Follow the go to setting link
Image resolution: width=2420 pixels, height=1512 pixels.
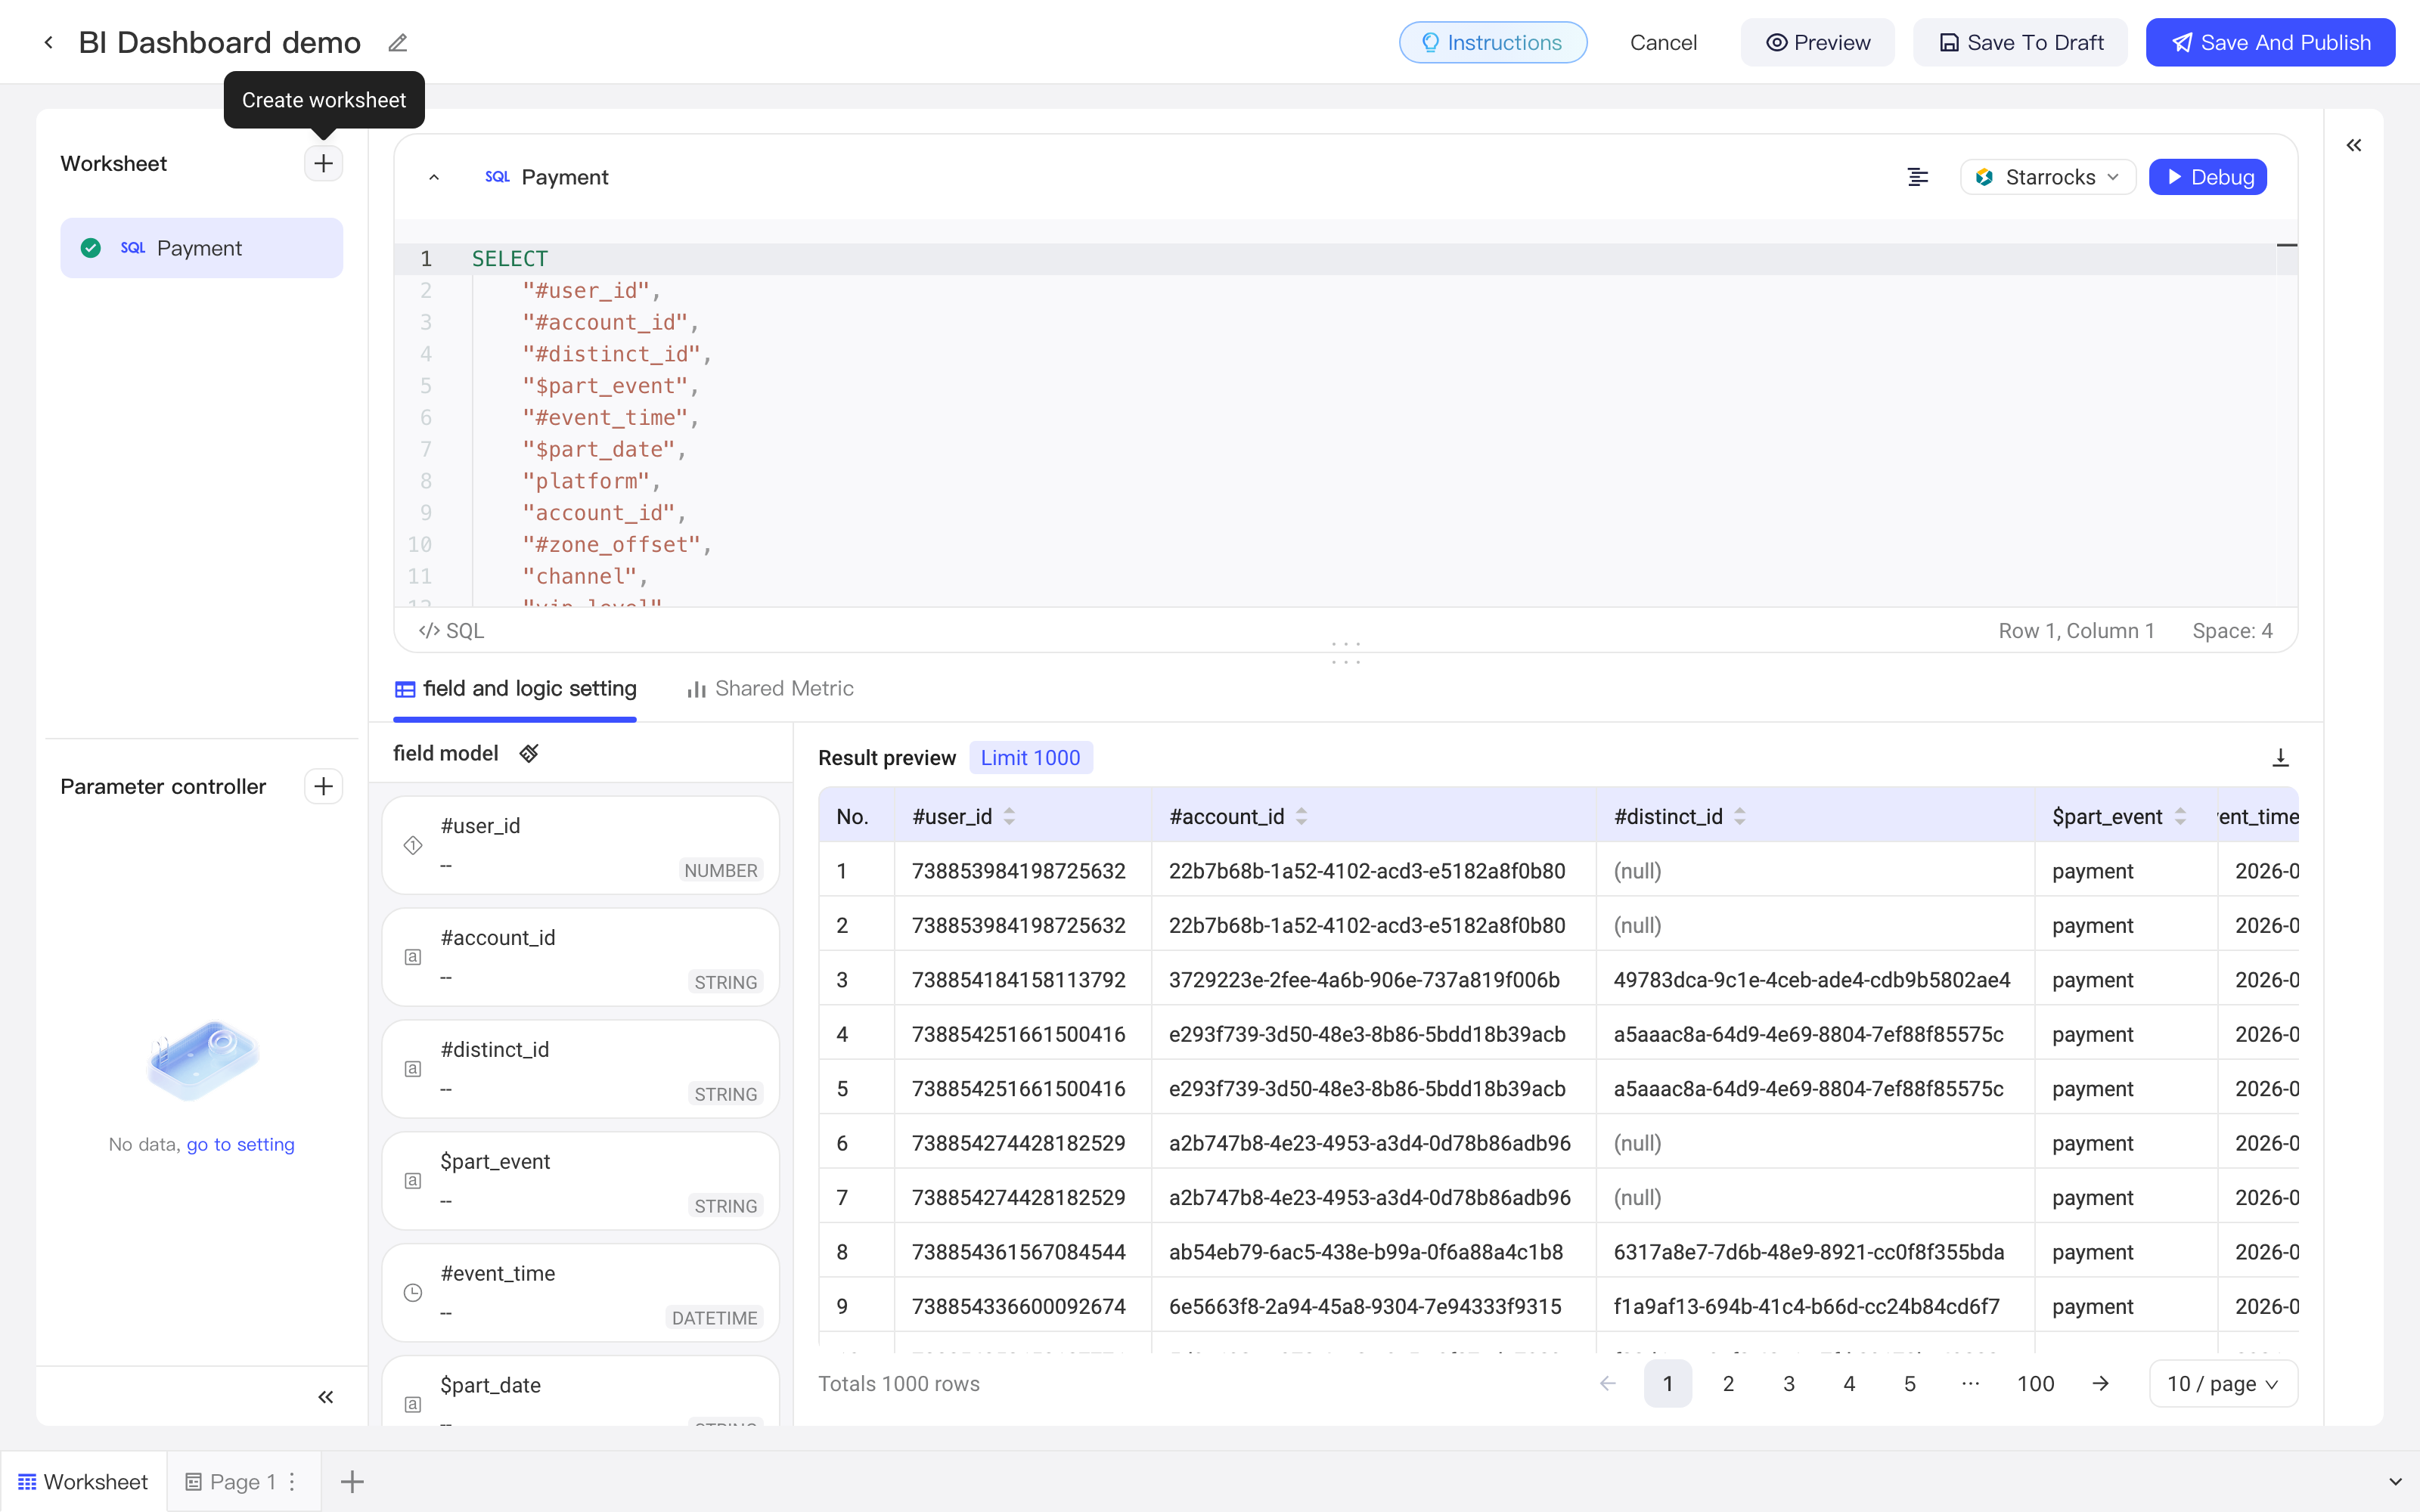point(240,1144)
